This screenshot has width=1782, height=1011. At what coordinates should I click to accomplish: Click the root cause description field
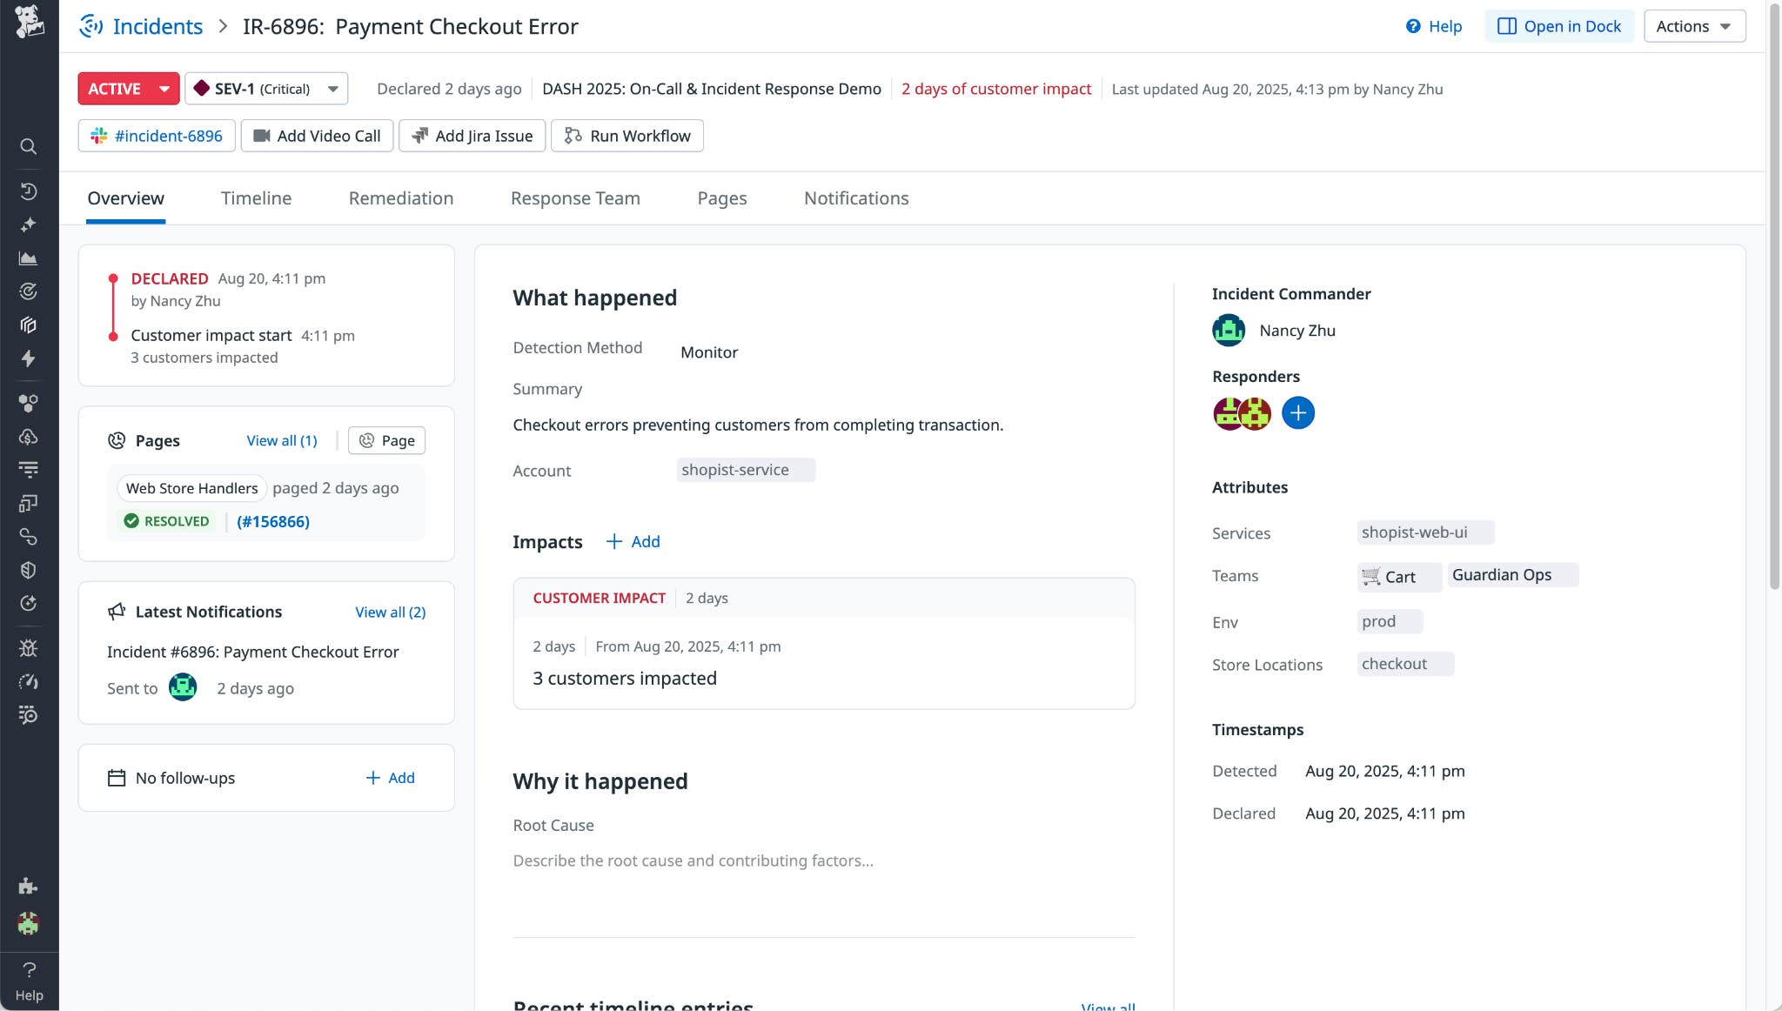click(x=692, y=860)
